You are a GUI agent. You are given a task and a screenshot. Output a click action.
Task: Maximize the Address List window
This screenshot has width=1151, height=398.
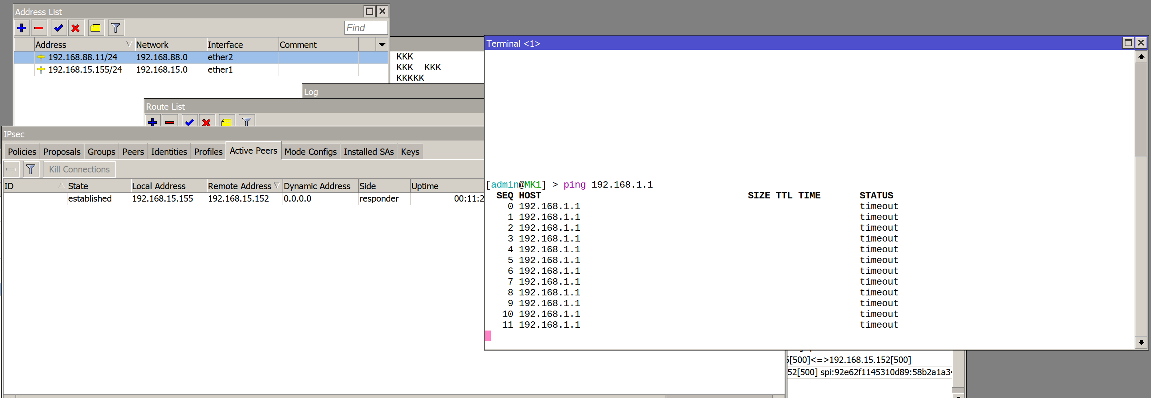pyautogui.click(x=370, y=11)
